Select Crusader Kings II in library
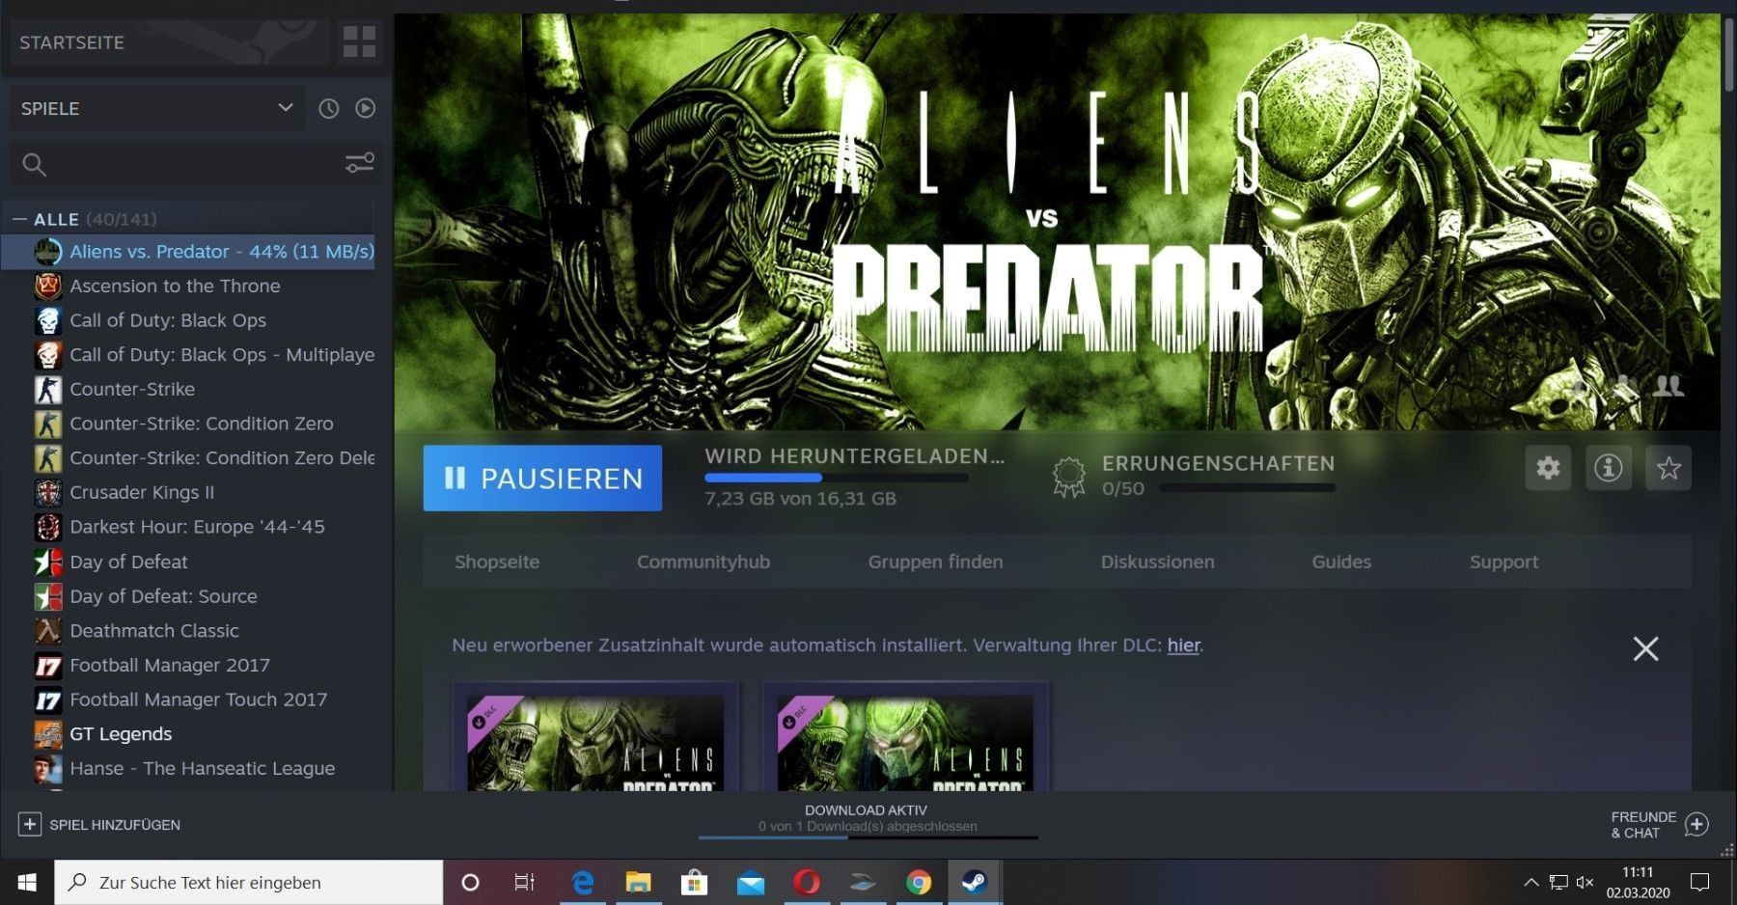The height and width of the screenshot is (905, 1737). [142, 492]
